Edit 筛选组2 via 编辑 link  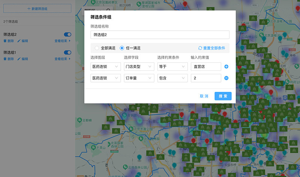click(22, 41)
